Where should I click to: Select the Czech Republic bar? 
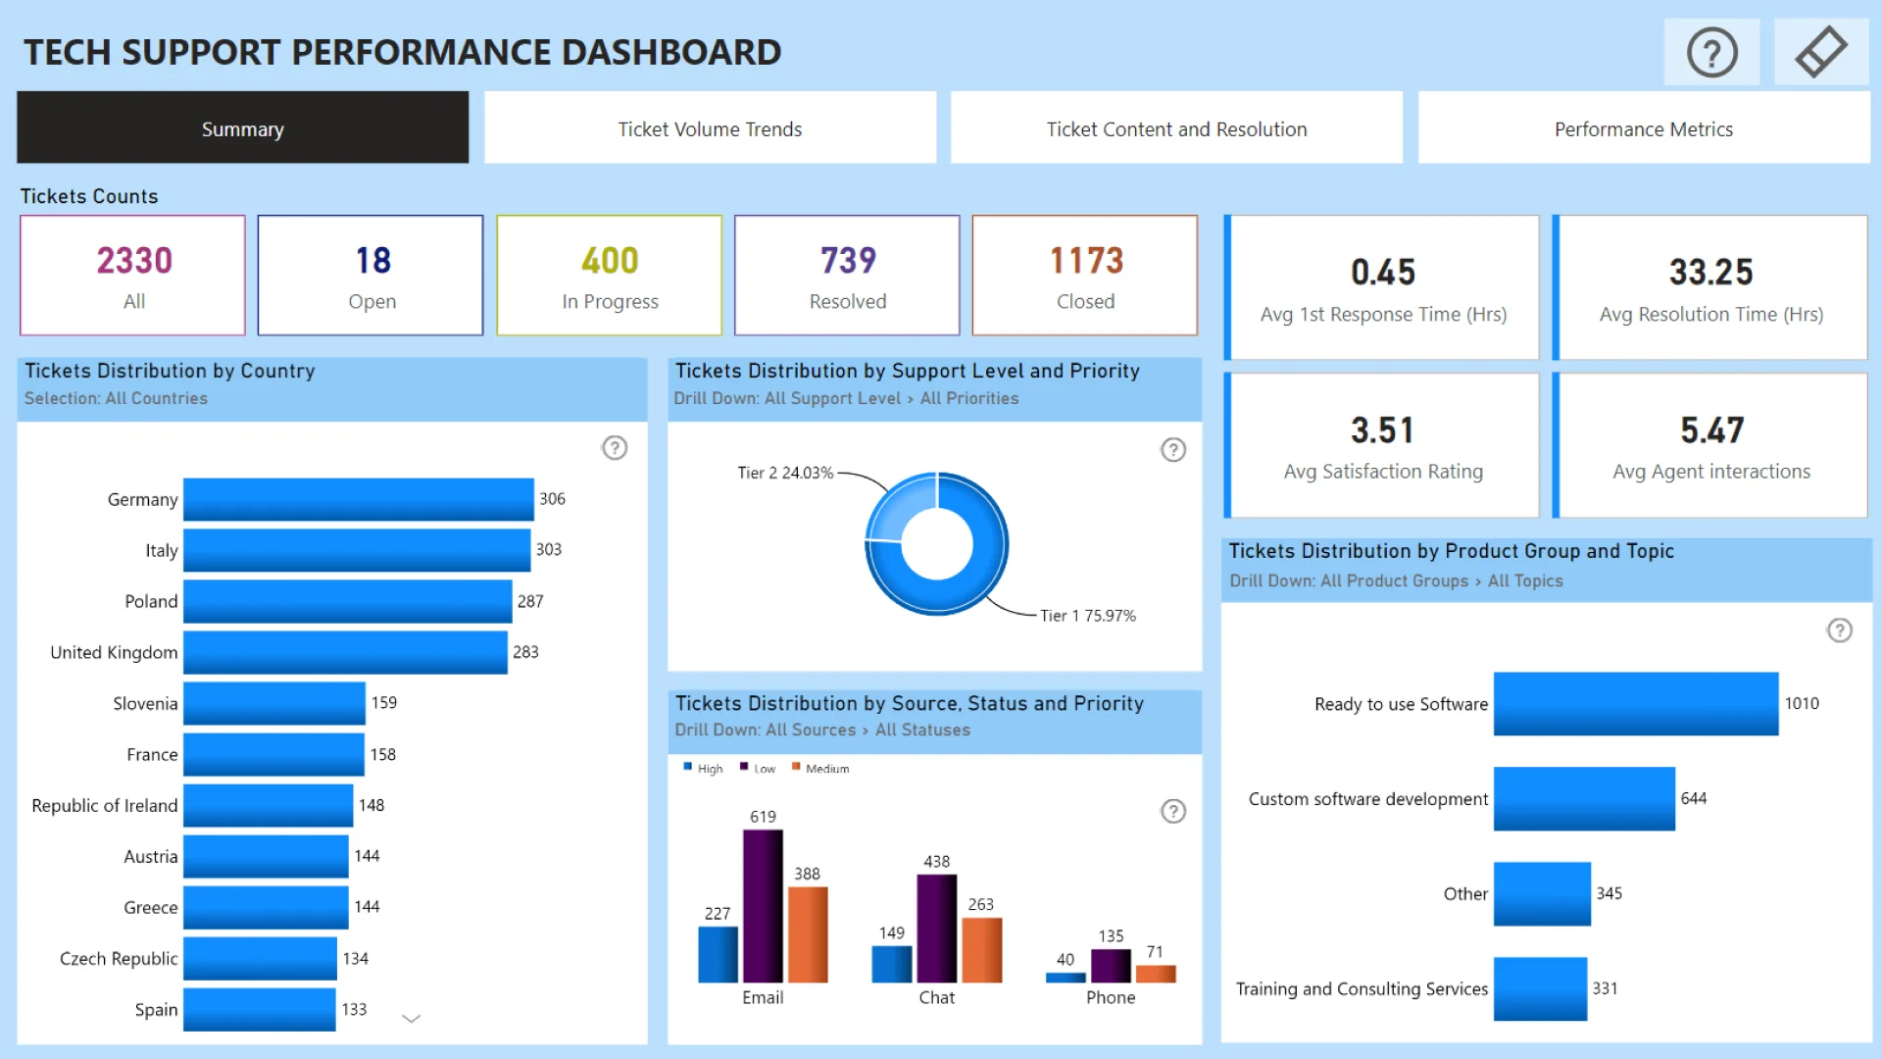click(x=261, y=958)
